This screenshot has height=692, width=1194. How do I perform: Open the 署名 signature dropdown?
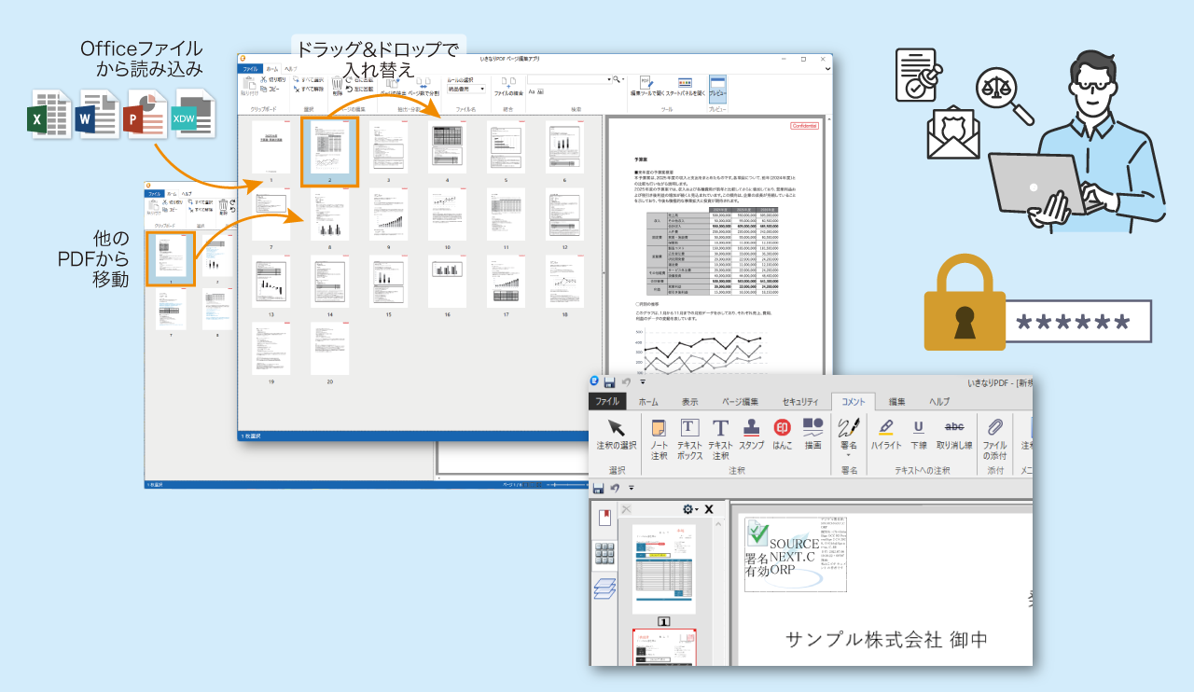click(x=849, y=436)
